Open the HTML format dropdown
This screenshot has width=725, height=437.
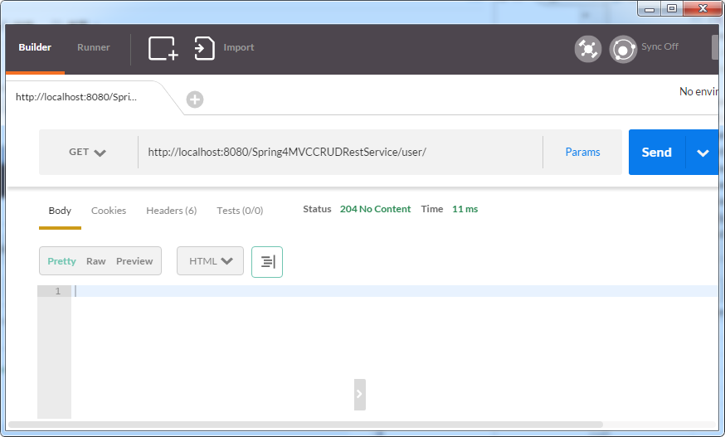point(210,261)
